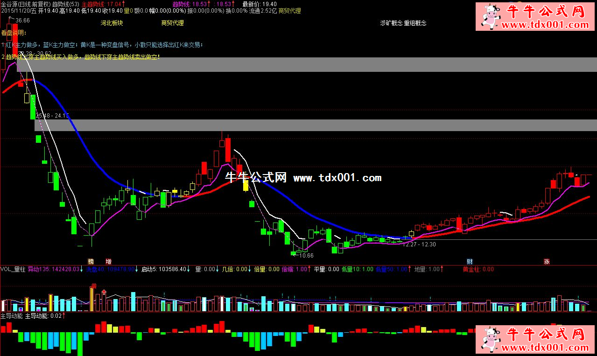This screenshot has width=597, height=356.
Task: Click the 财 marker icon below chart
Action: coord(470,261)
